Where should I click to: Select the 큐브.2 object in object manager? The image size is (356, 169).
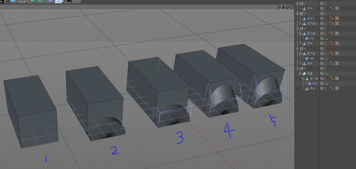click(x=311, y=18)
